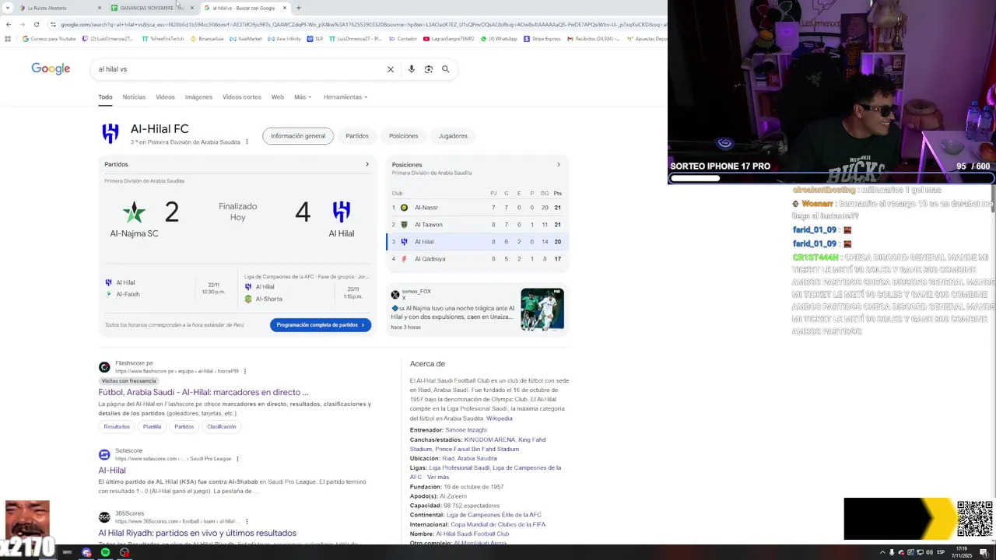Click the Al Qadisiya standings row
The height and width of the screenshot is (560, 996).
[477, 259]
